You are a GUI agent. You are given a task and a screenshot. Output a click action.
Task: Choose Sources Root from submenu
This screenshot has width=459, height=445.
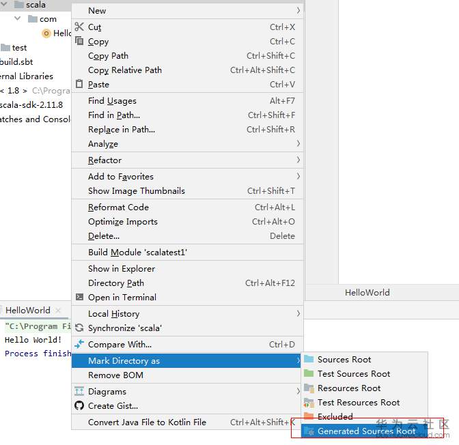point(365,359)
